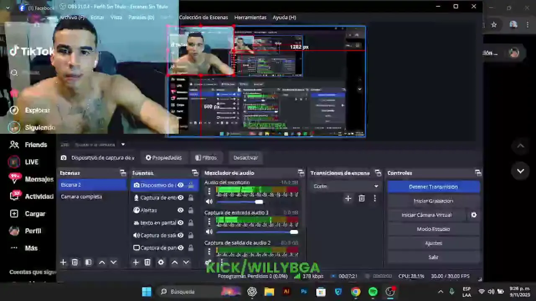
Task: Click Desactivar button in source toolbar
Action: point(245,158)
